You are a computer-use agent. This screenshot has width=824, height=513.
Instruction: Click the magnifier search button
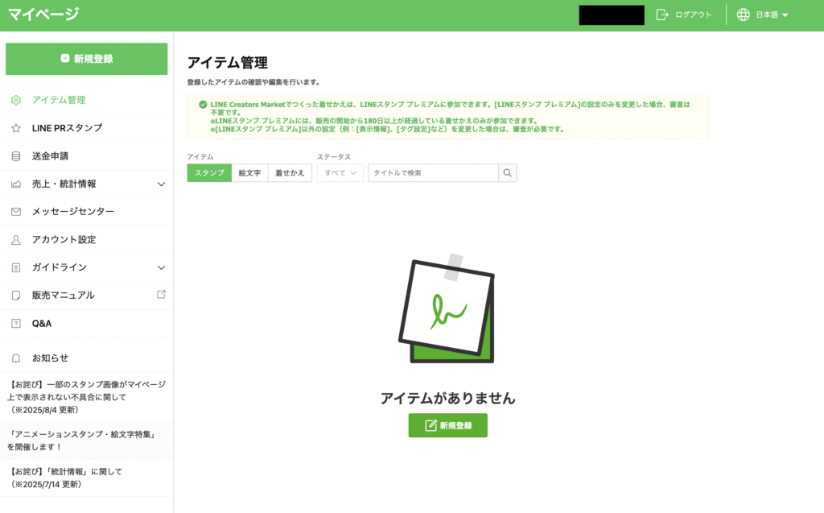point(508,173)
